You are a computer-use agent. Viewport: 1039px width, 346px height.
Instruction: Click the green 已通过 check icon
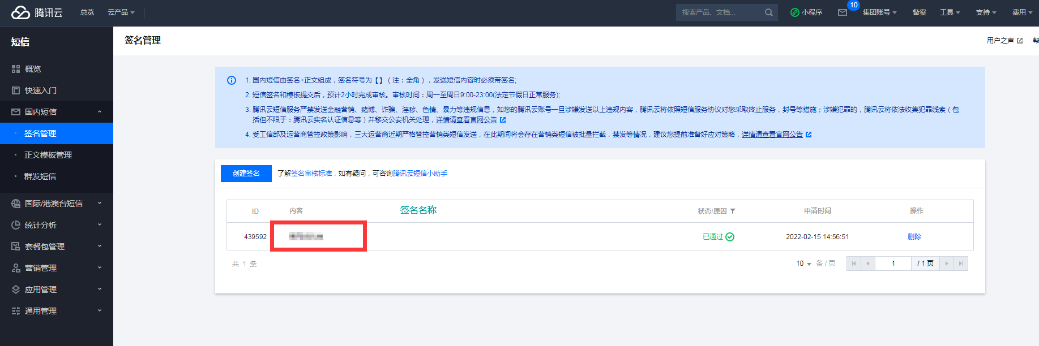click(x=730, y=237)
